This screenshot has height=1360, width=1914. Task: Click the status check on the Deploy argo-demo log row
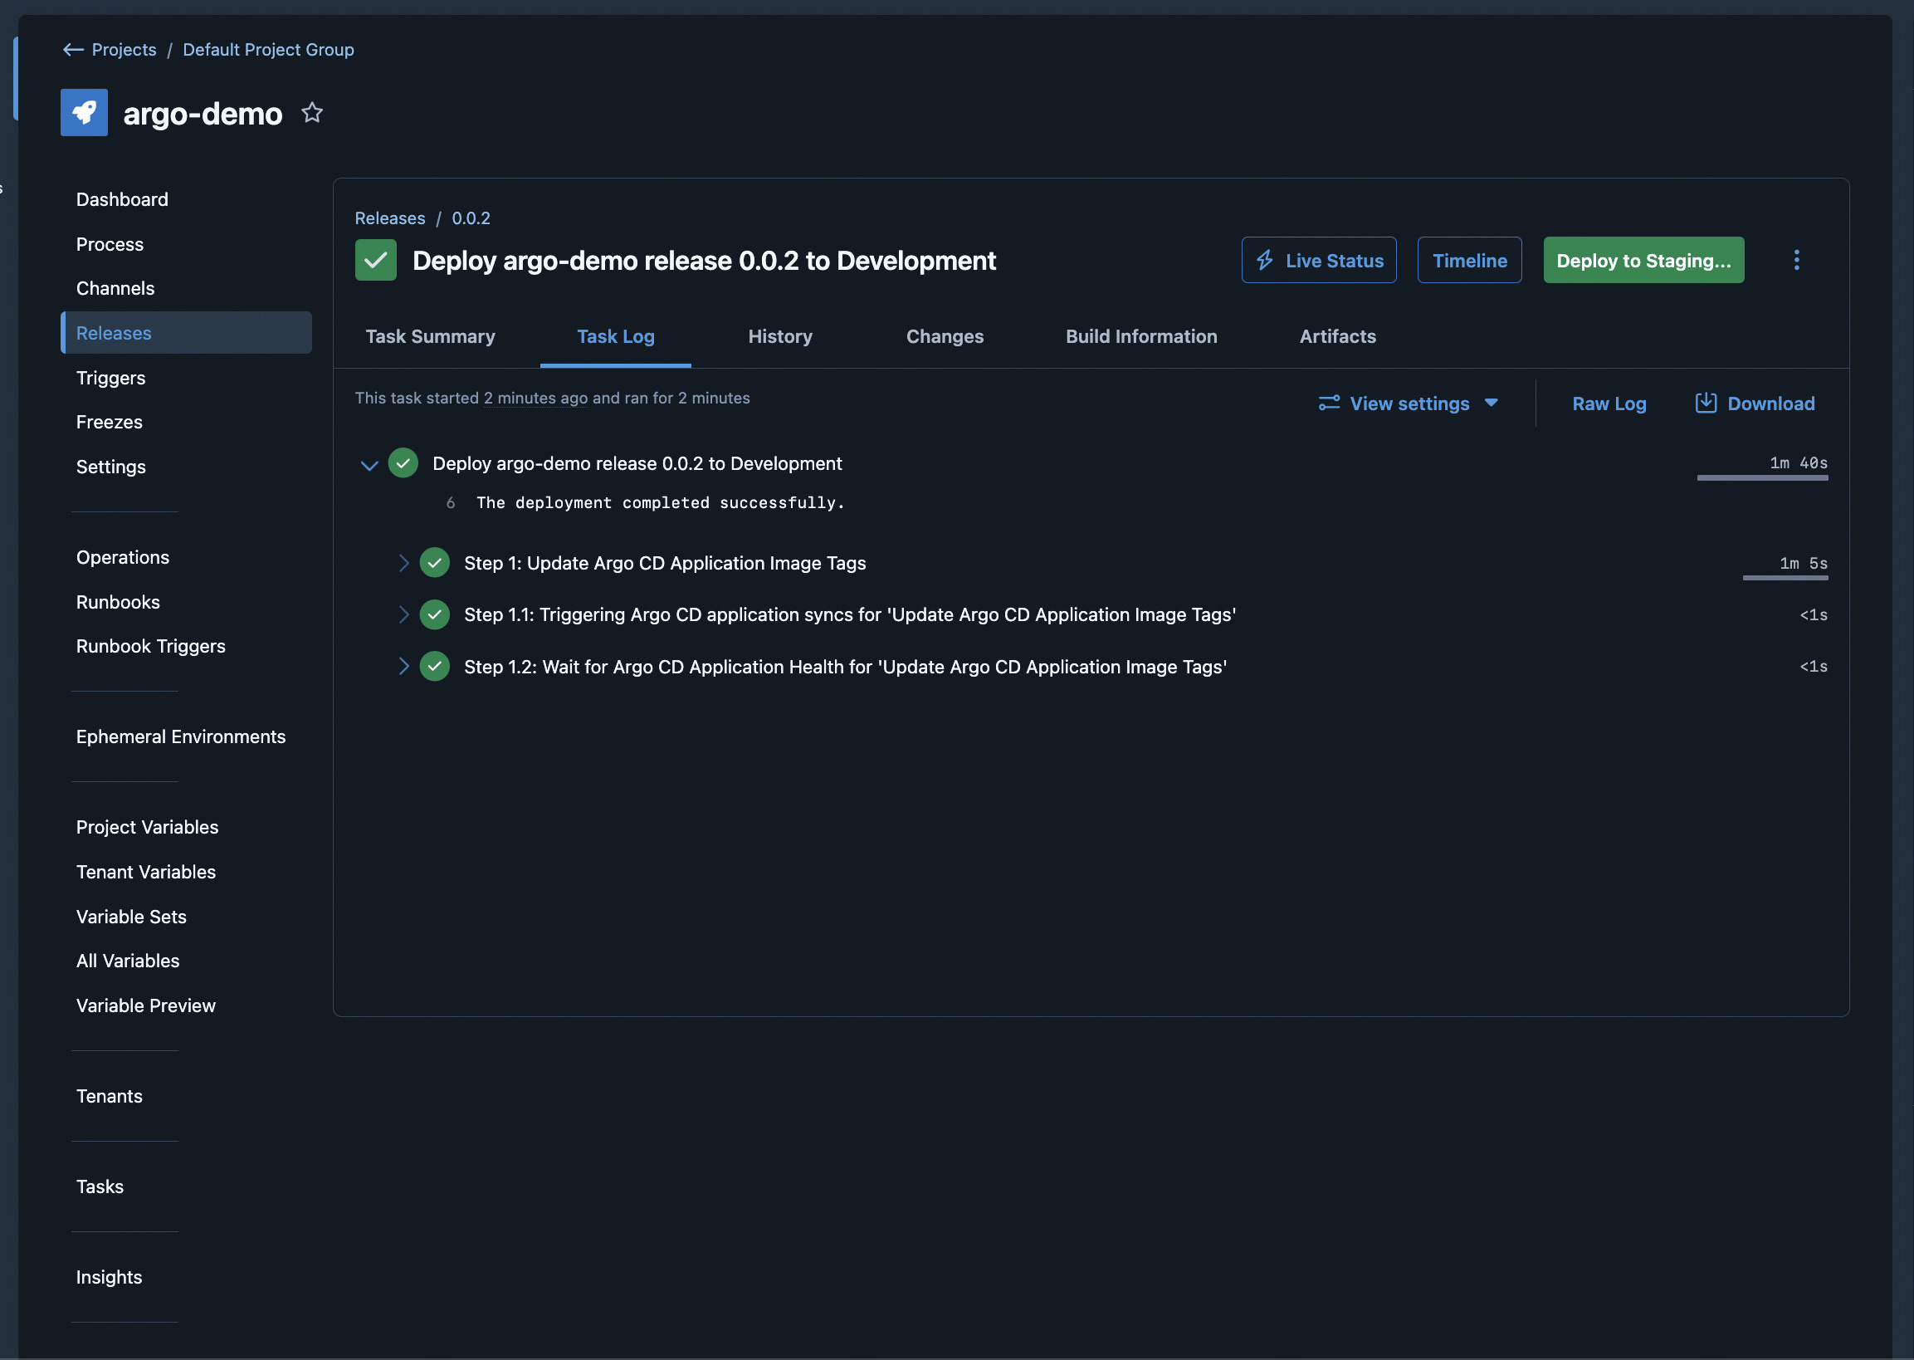[403, 463]
